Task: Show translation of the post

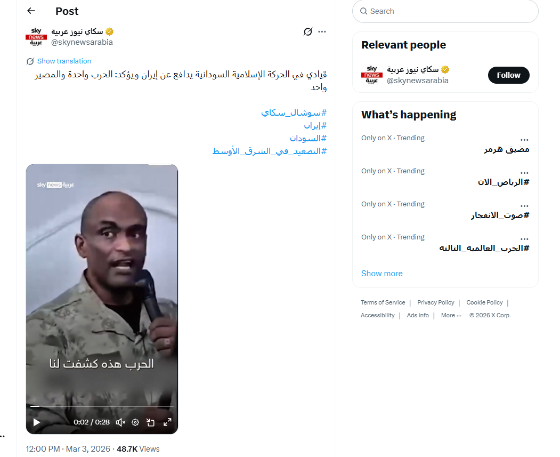Action: point(64,61)
